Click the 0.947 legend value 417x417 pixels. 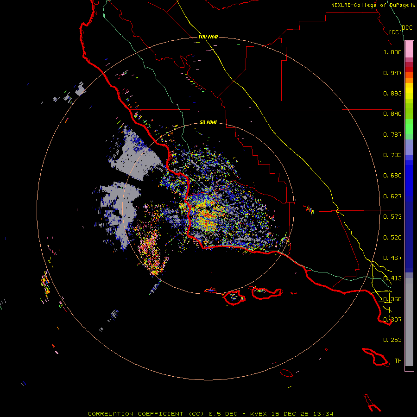pos(392,73)
